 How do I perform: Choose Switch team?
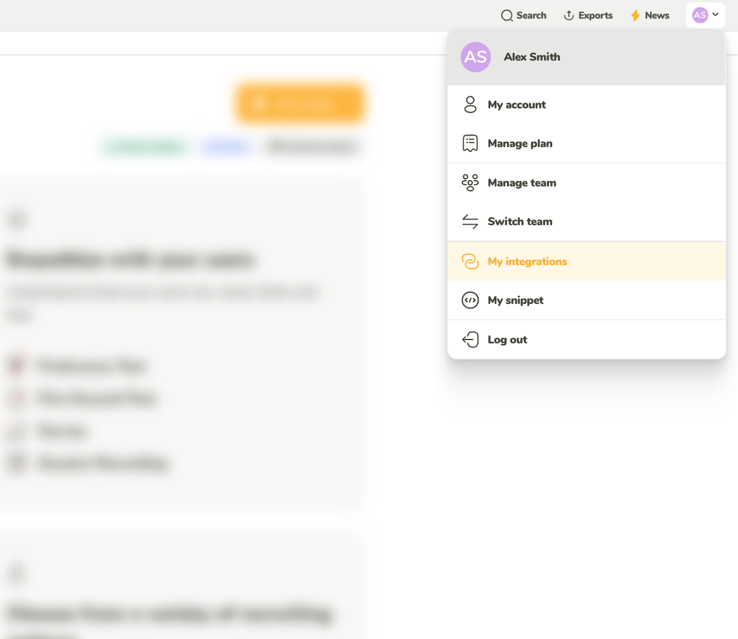[x=586, y=221]
